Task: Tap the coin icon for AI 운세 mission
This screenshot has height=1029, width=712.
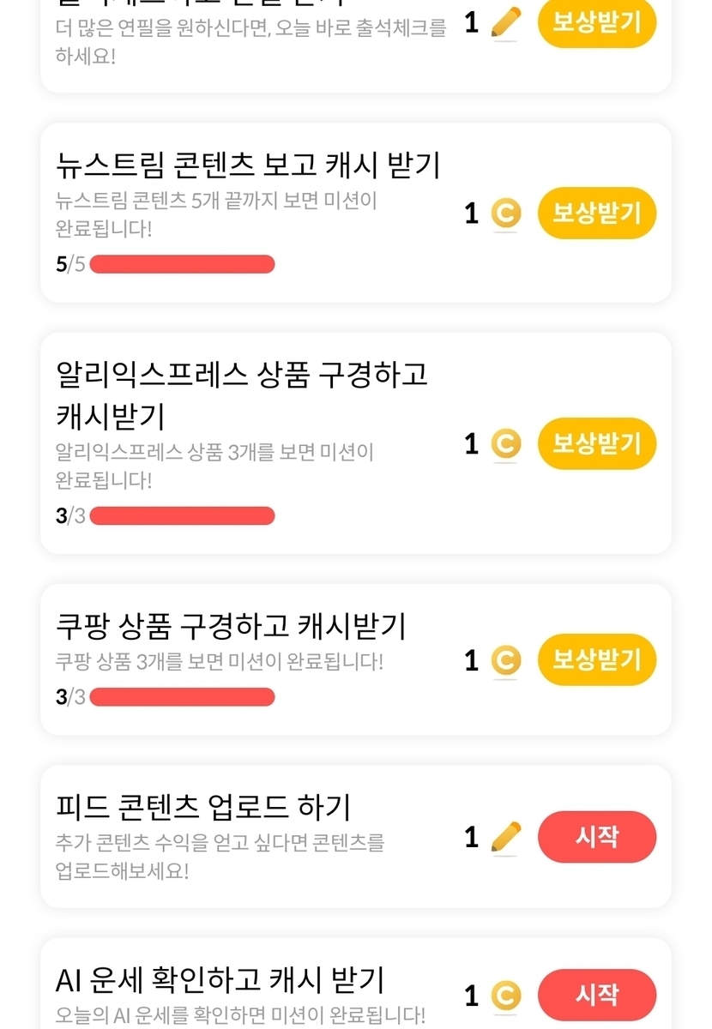Action: (505, 996)
